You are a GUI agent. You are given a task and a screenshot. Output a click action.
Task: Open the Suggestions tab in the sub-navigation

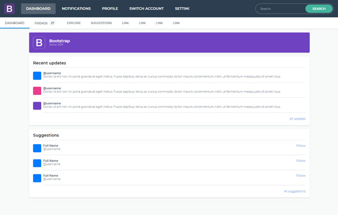coord(101,23)
